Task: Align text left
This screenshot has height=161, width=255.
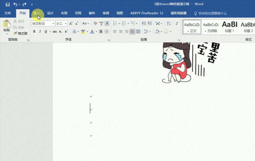Action: click(x=115, y=31)
